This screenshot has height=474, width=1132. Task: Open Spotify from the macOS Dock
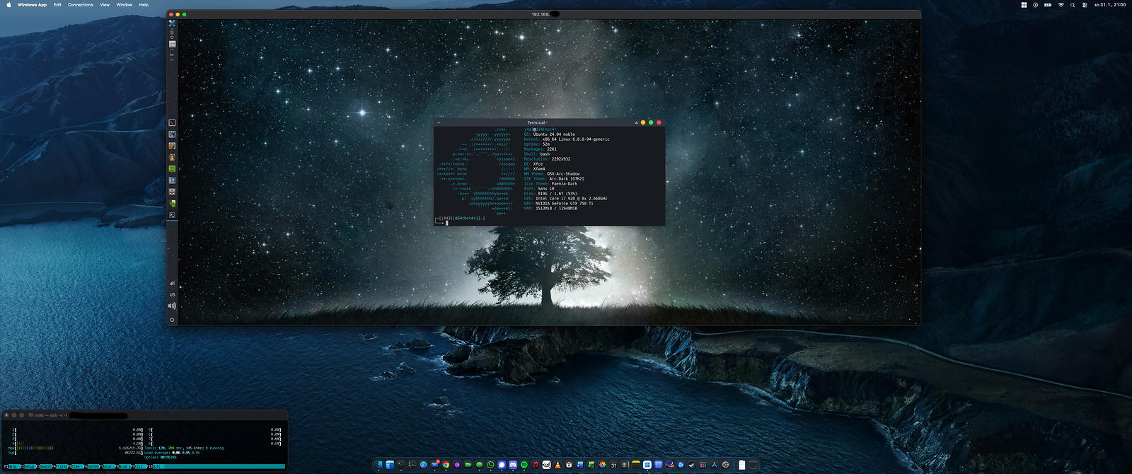(x=524, y=465)
